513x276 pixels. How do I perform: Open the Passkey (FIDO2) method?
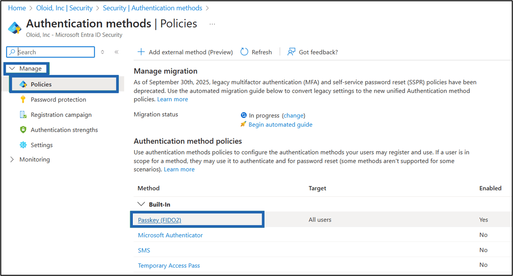(x=159, y=220)
